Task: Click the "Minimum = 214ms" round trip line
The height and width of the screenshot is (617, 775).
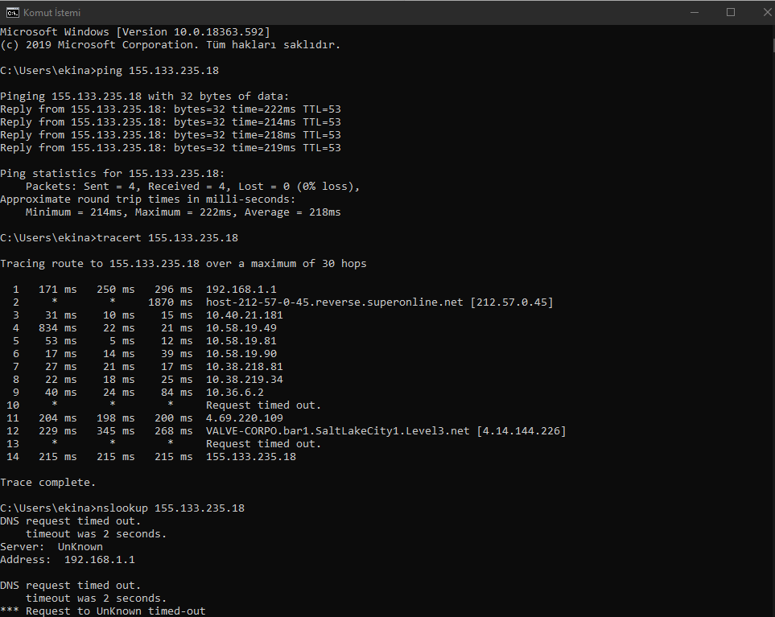Action: (183, 212)
